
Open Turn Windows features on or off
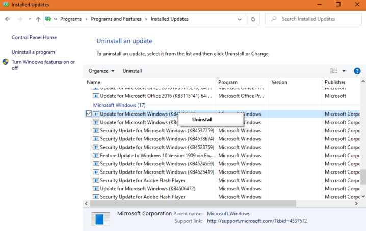[43, 65]
